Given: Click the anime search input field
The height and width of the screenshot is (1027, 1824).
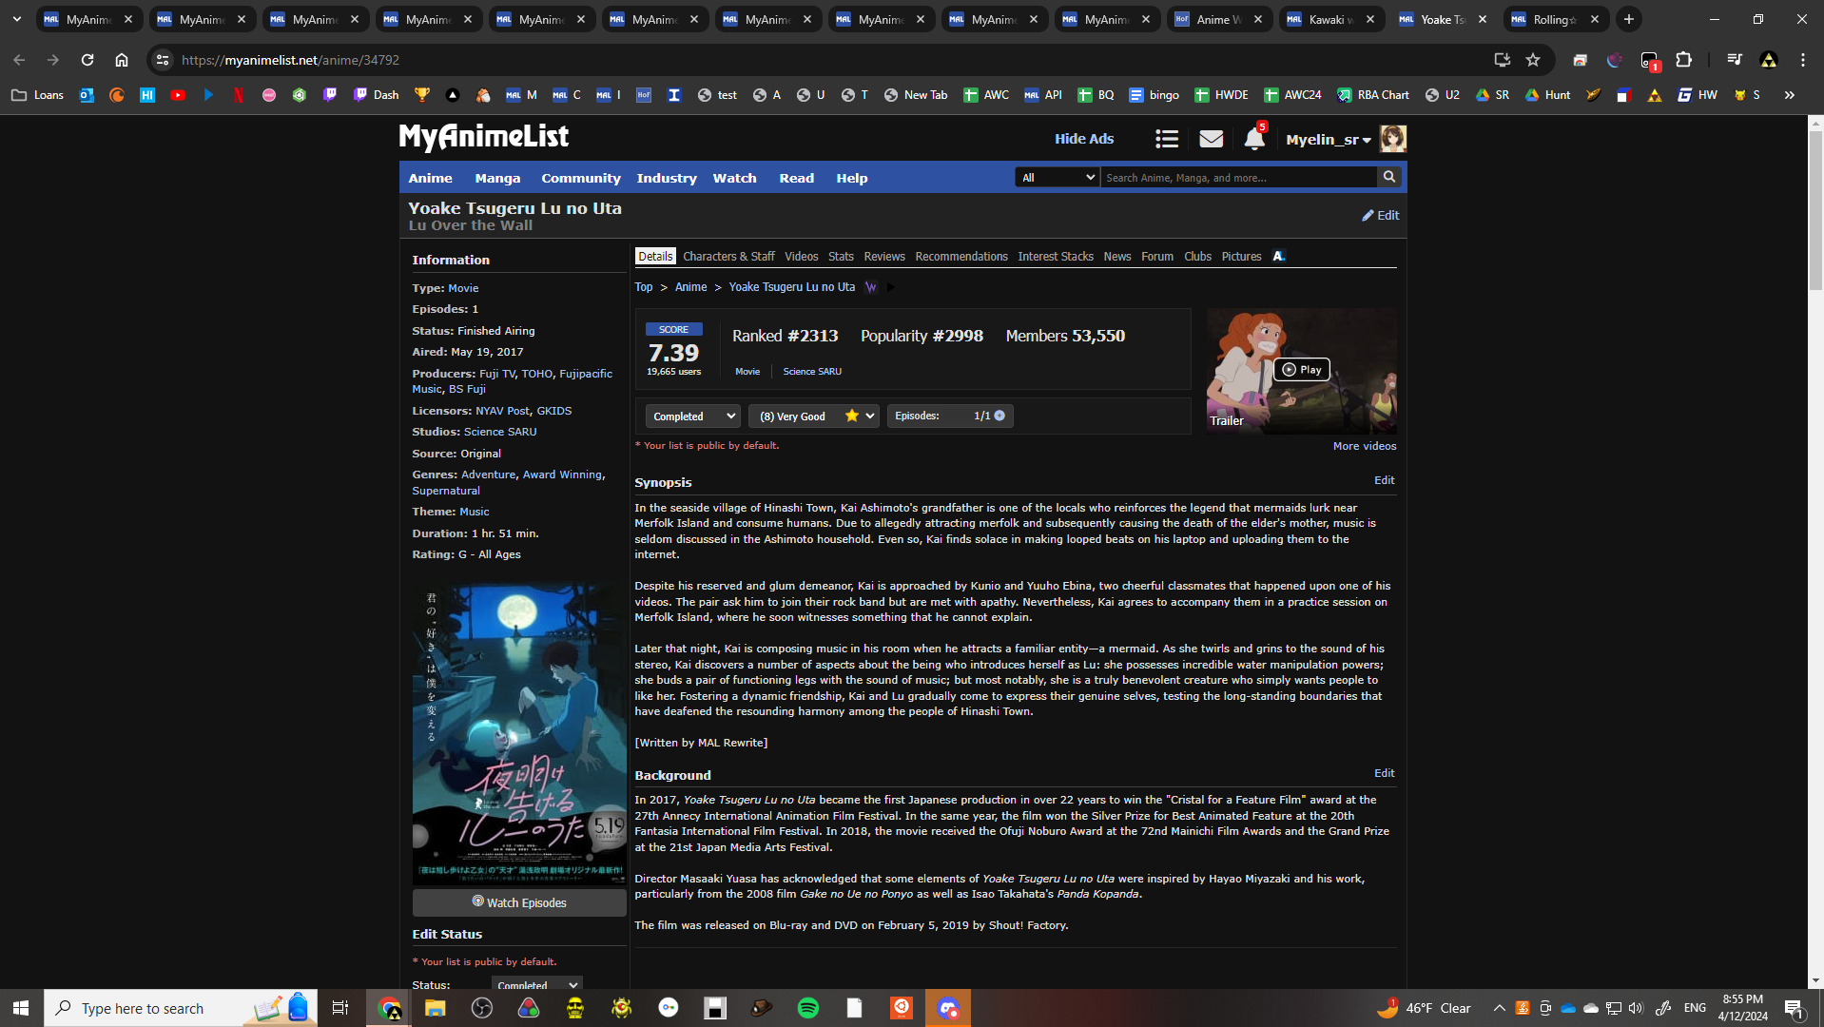Looking at the screenshot, I should click(x=1239, y=177).
